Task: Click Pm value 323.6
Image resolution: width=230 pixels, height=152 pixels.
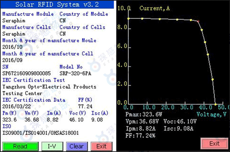Action: [9, 120]
